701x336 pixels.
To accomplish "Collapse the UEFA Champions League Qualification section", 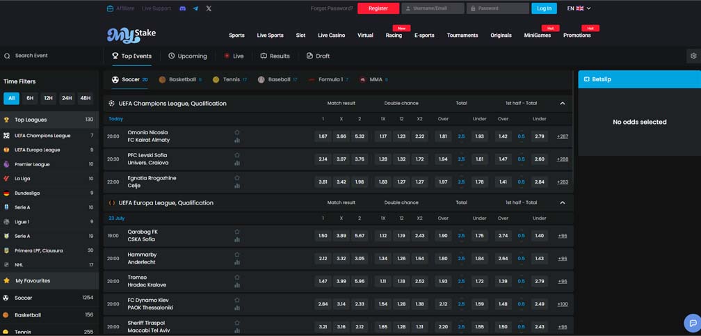I will 563,104.
